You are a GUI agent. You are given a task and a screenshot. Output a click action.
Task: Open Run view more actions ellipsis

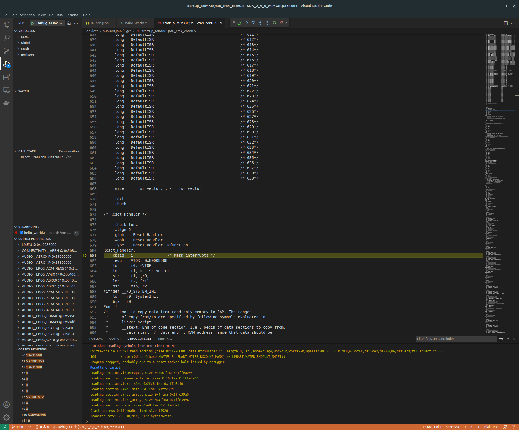pos(76,23)
